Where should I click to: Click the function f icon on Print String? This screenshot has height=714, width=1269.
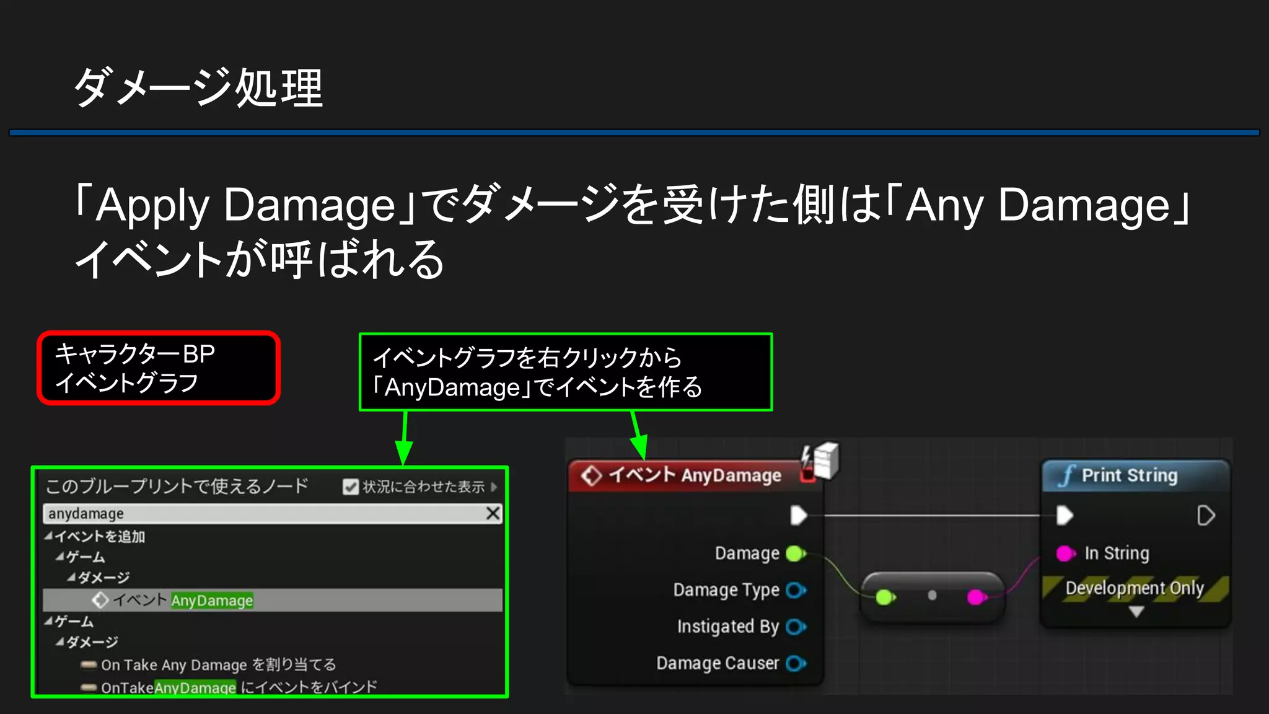tap(1066, 475)
